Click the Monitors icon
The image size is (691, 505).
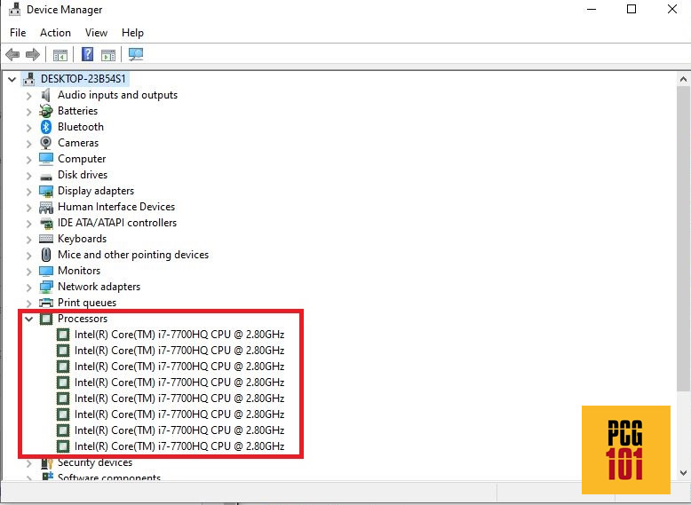coord(46,271)
